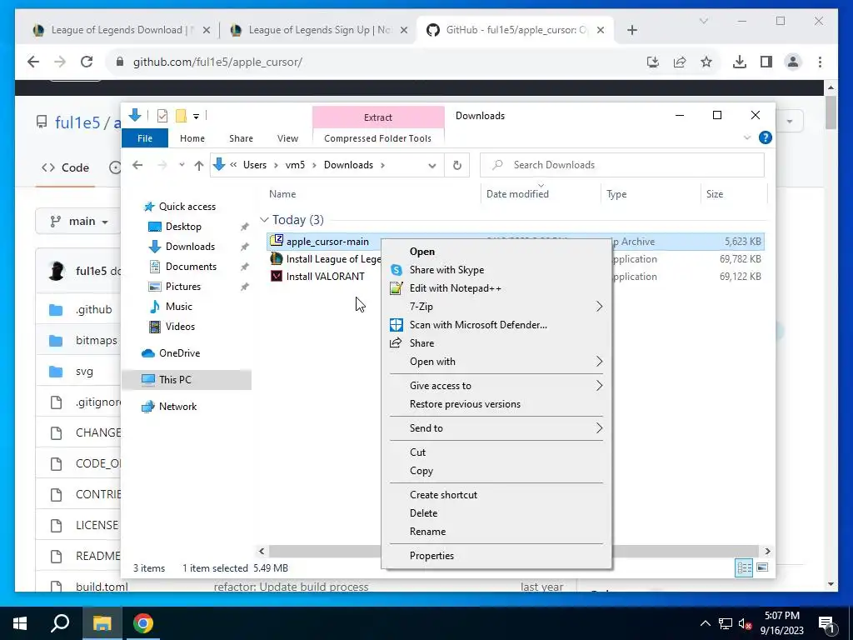Bookmark this page with star icon

(x=706, y=62)
